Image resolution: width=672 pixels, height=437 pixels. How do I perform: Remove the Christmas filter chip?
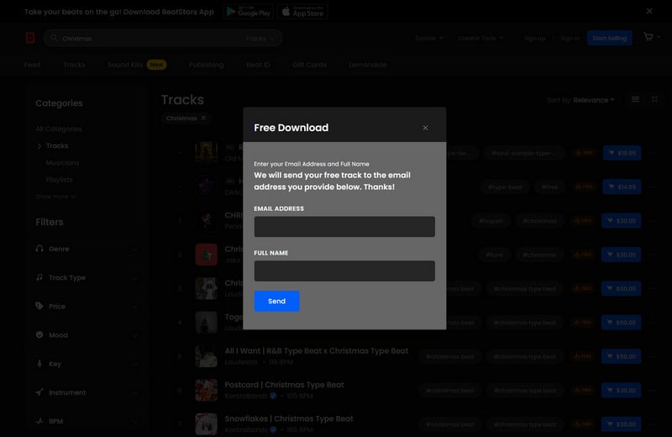click(x=203, y=118)
